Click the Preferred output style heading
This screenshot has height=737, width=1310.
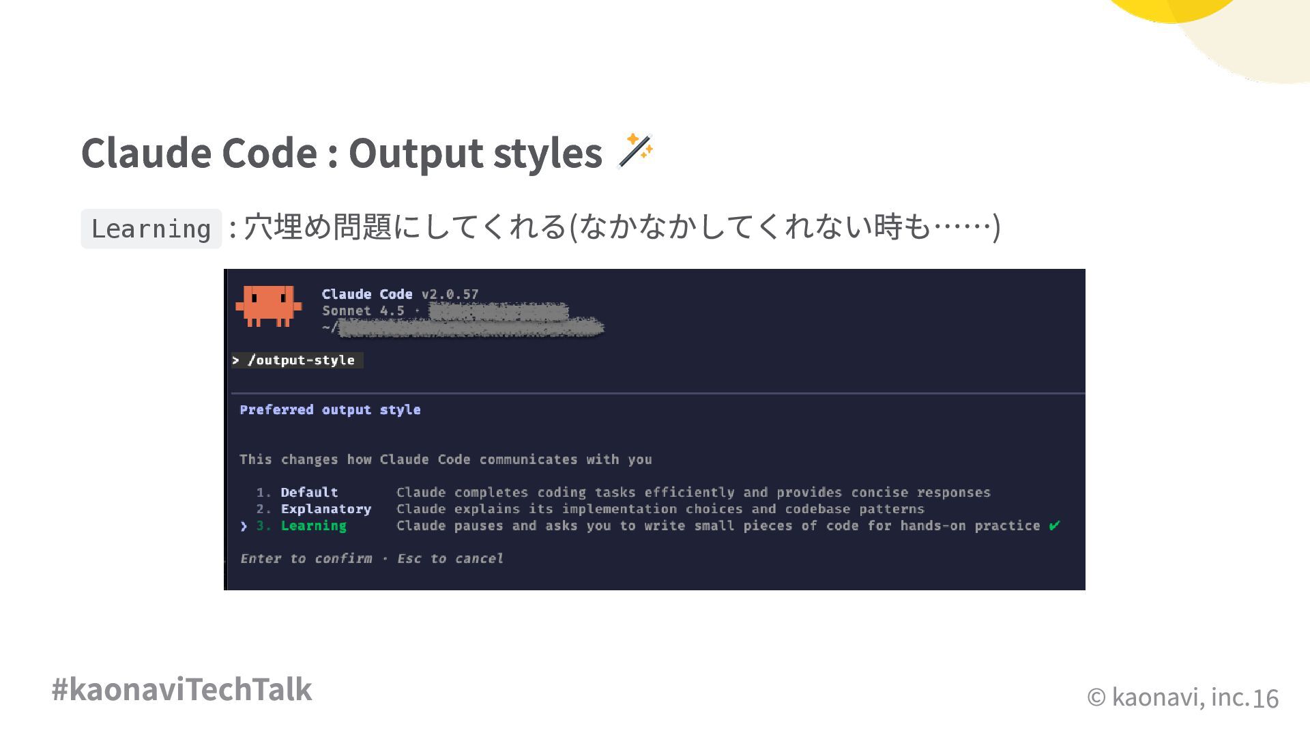point(330,410)
